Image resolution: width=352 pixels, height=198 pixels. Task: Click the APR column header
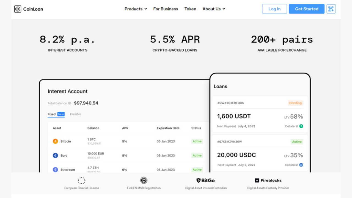(125, 128)
